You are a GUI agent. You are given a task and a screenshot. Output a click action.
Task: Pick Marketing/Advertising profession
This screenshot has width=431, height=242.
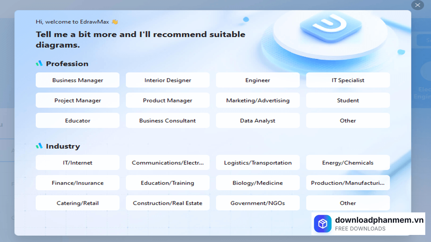pyautogui.click(x=258, y=100)
